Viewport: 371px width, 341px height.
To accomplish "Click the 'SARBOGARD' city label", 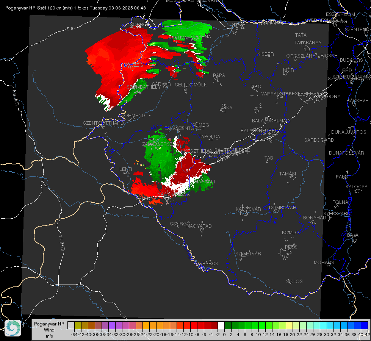I will [x=319, y=140].
